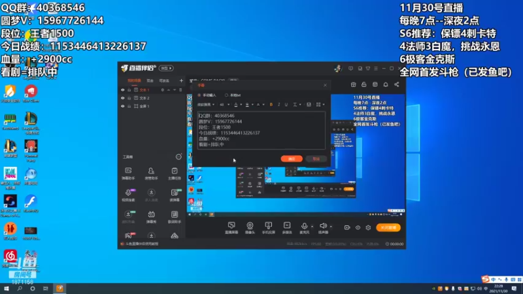Add a camera source
This screenshot has width=523, height=294.
pyautogui.click(x=250, y=228)
